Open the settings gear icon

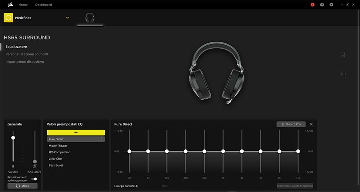(x=331, y=4)
